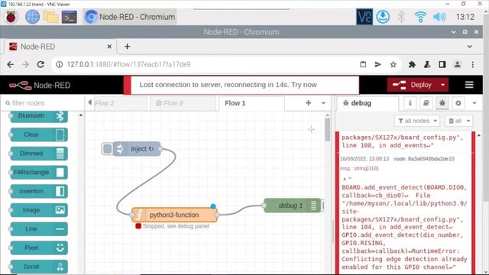This screenshot has height=275, width=489.
Task: Select Node-RED Chromium taskbar entry
Action: (x=130, y=17)
